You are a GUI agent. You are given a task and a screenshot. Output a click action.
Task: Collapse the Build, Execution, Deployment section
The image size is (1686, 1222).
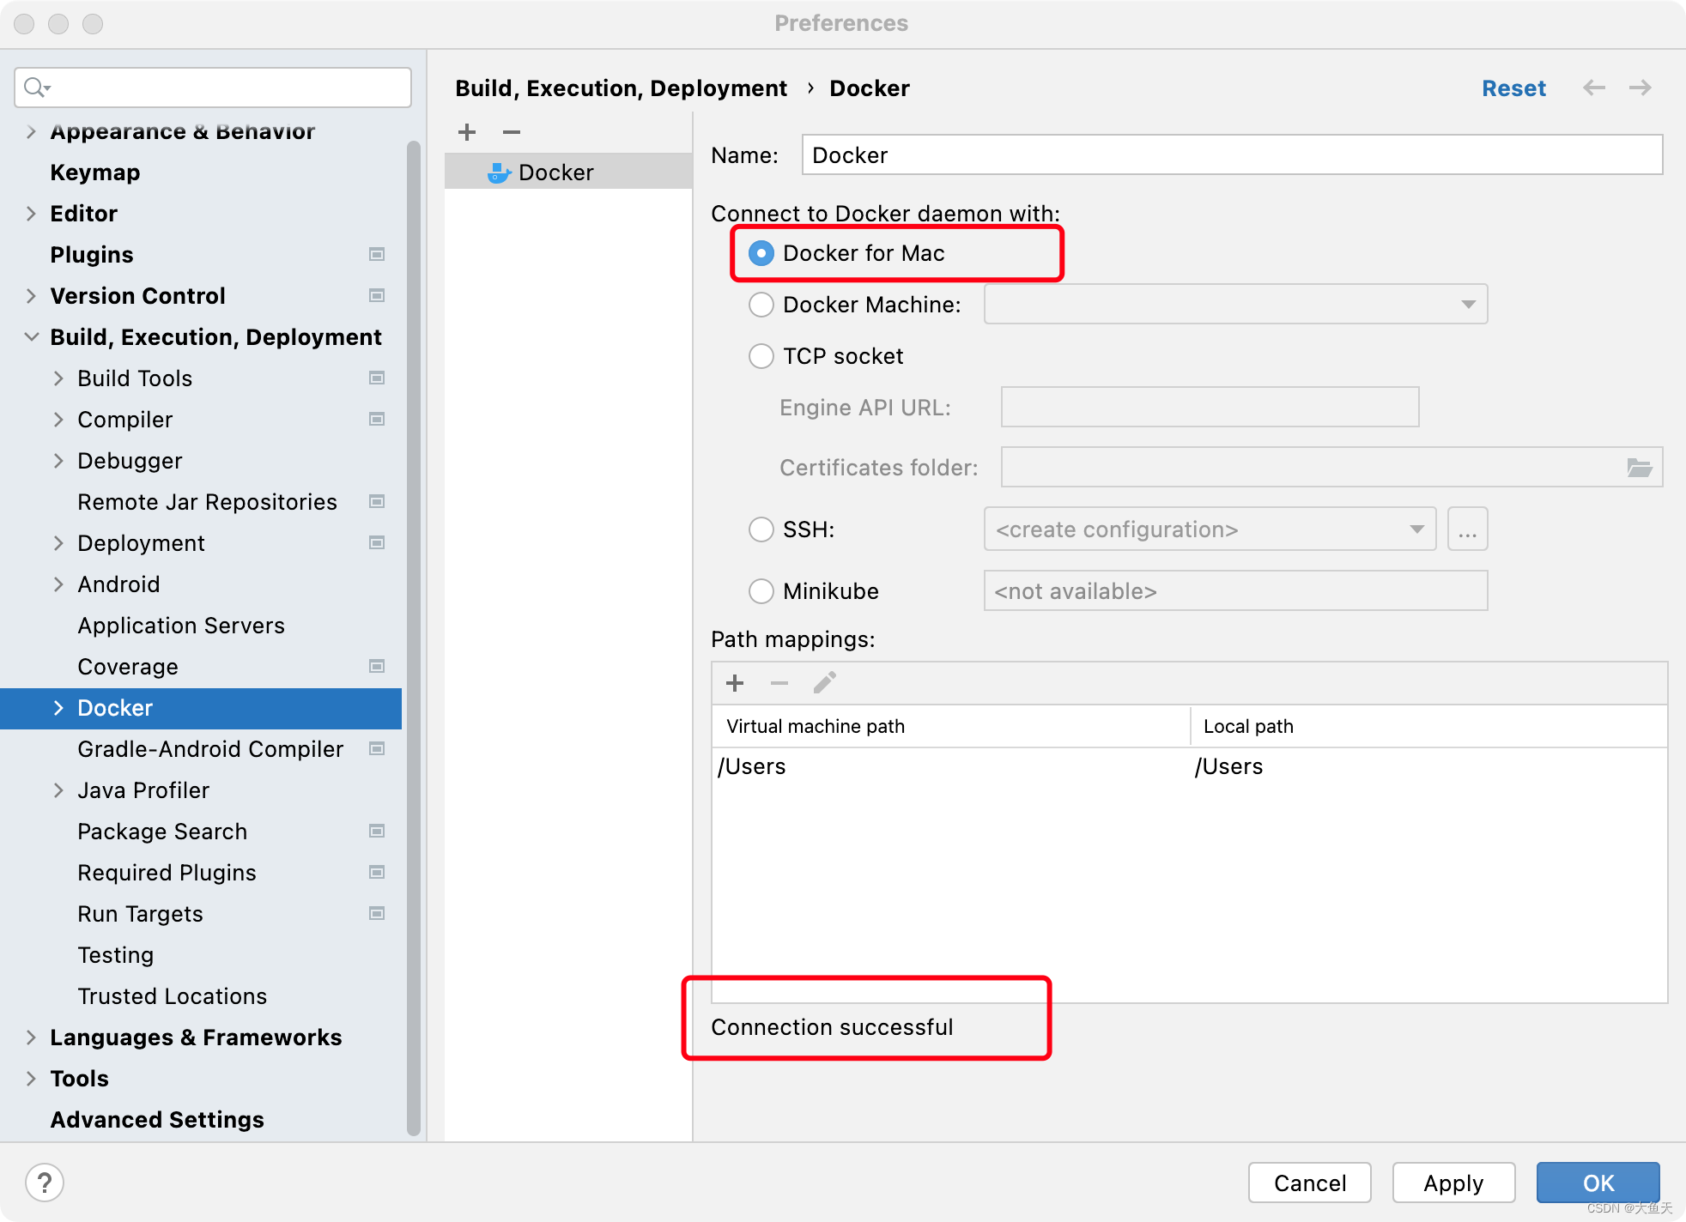click(x=31, y=336)
